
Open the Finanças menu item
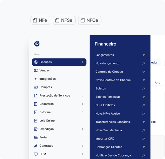pos(59,62)
